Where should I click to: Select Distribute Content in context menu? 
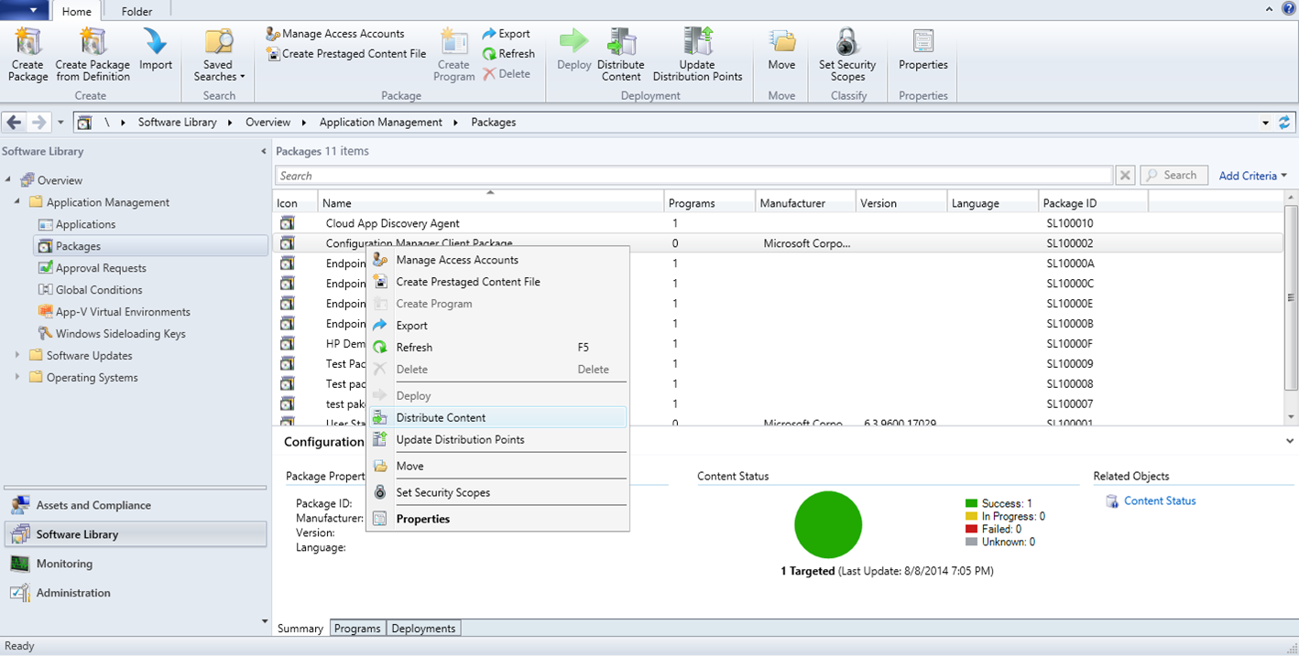pos(441,417)
